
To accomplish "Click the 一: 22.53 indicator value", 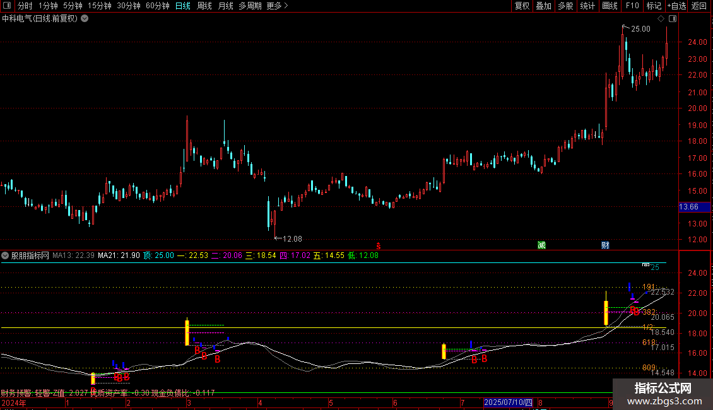I will pos(192,255).
